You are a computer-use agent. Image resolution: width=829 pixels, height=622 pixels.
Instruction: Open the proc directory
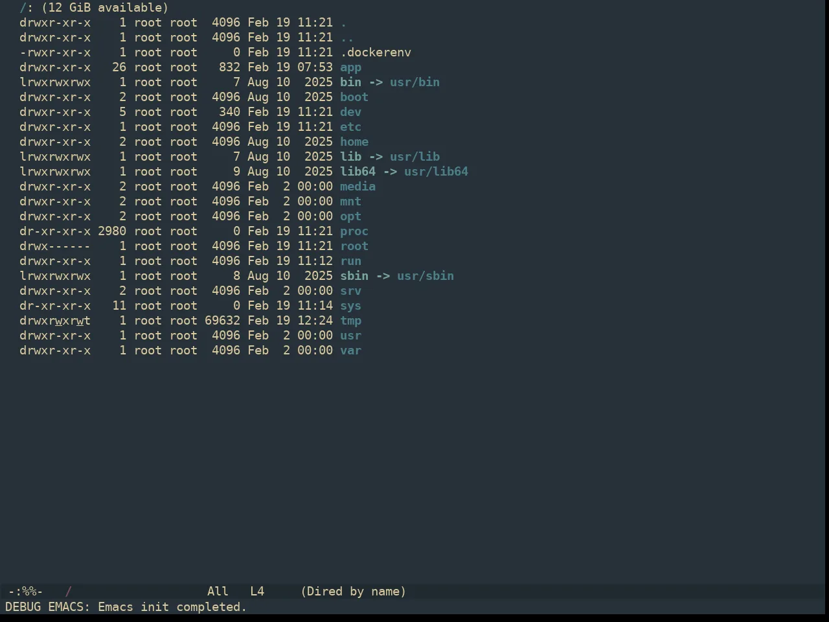coord(354,231)
